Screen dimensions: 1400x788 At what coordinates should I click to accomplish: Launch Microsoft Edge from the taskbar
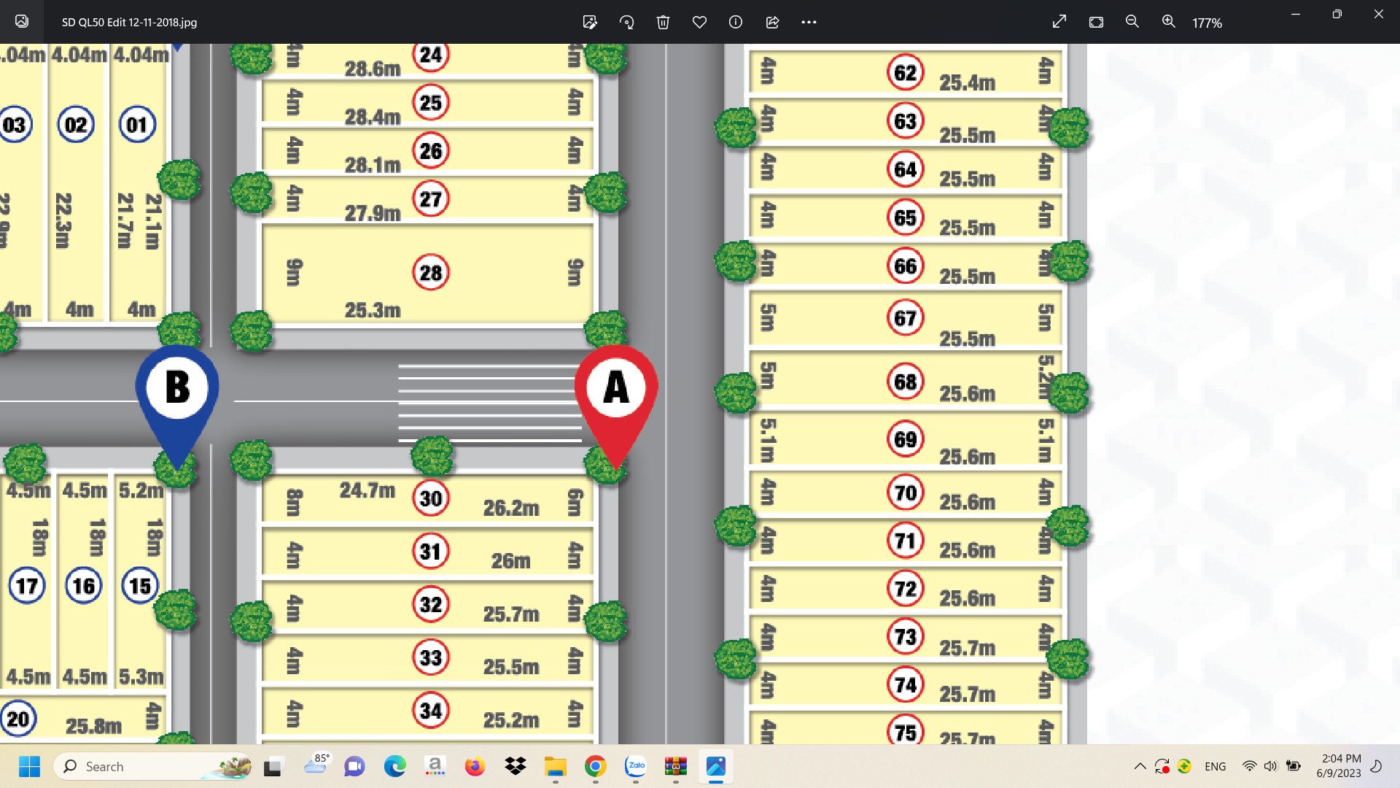point(394,766)
